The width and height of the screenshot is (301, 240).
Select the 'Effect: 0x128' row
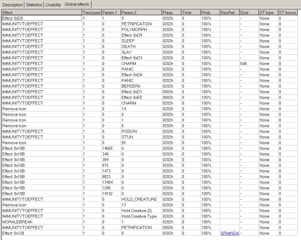[150, 233]
